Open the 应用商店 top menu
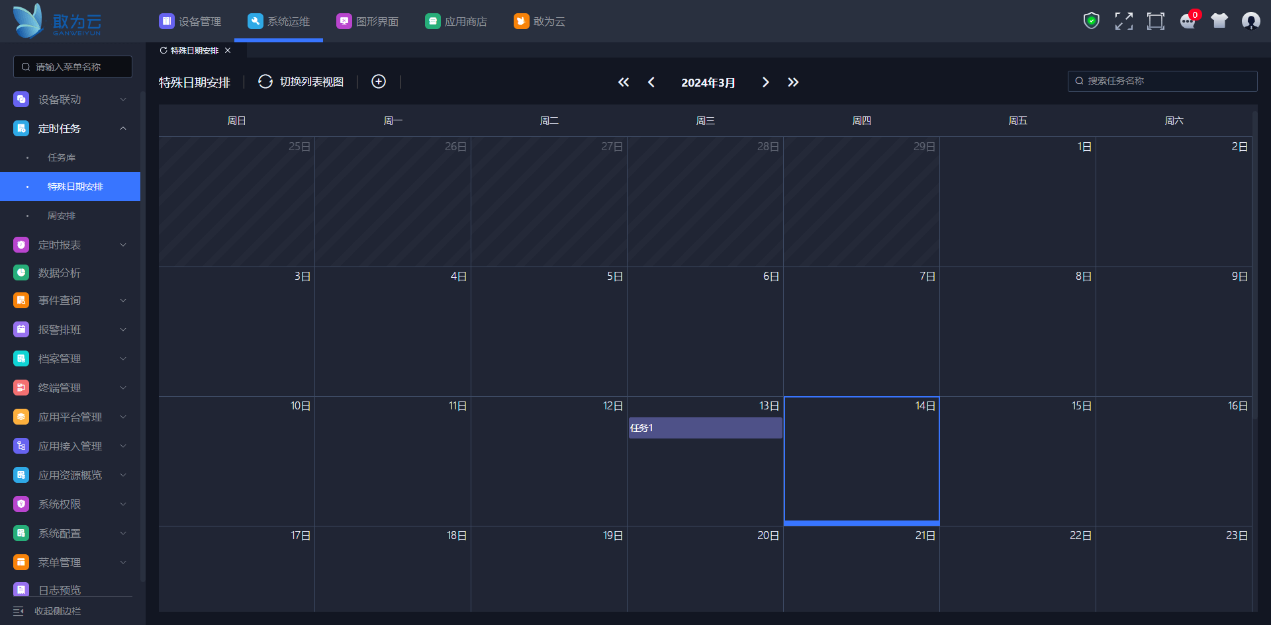Image resolution: width=1271 pixels, height=625 pixels. 456,21
